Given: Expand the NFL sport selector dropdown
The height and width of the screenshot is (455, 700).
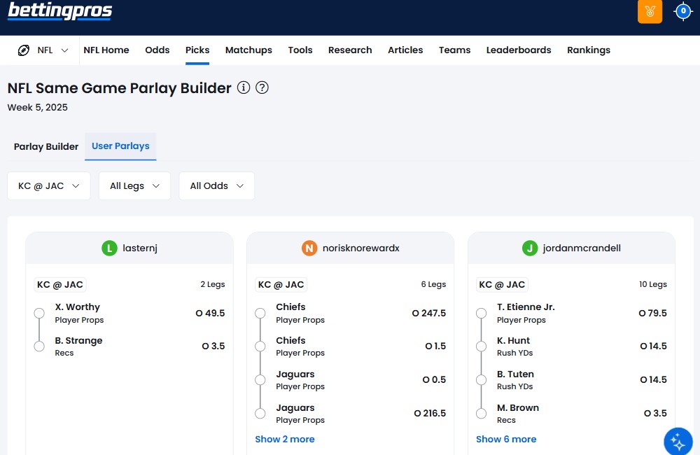Looking at the screenshot, I should [43, 50].
